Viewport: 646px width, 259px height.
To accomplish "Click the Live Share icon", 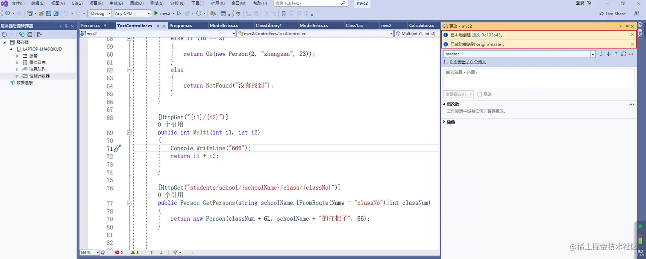I will [602, 14].
